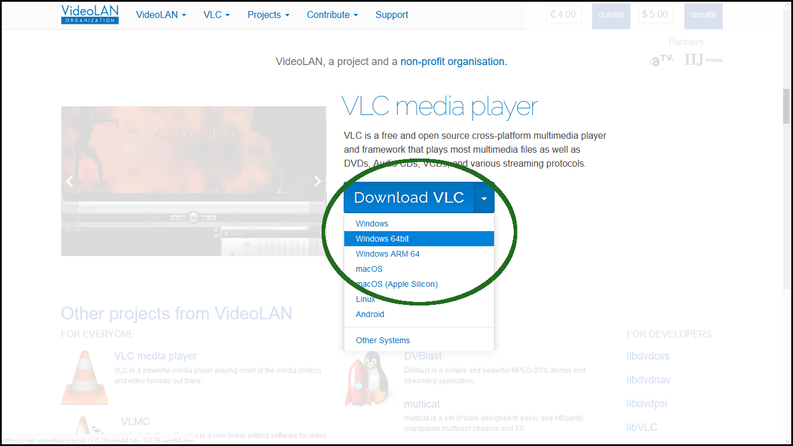793x446 pixels.
Task: Click donate button beside the euro amount
Action: tap(611, 15)
